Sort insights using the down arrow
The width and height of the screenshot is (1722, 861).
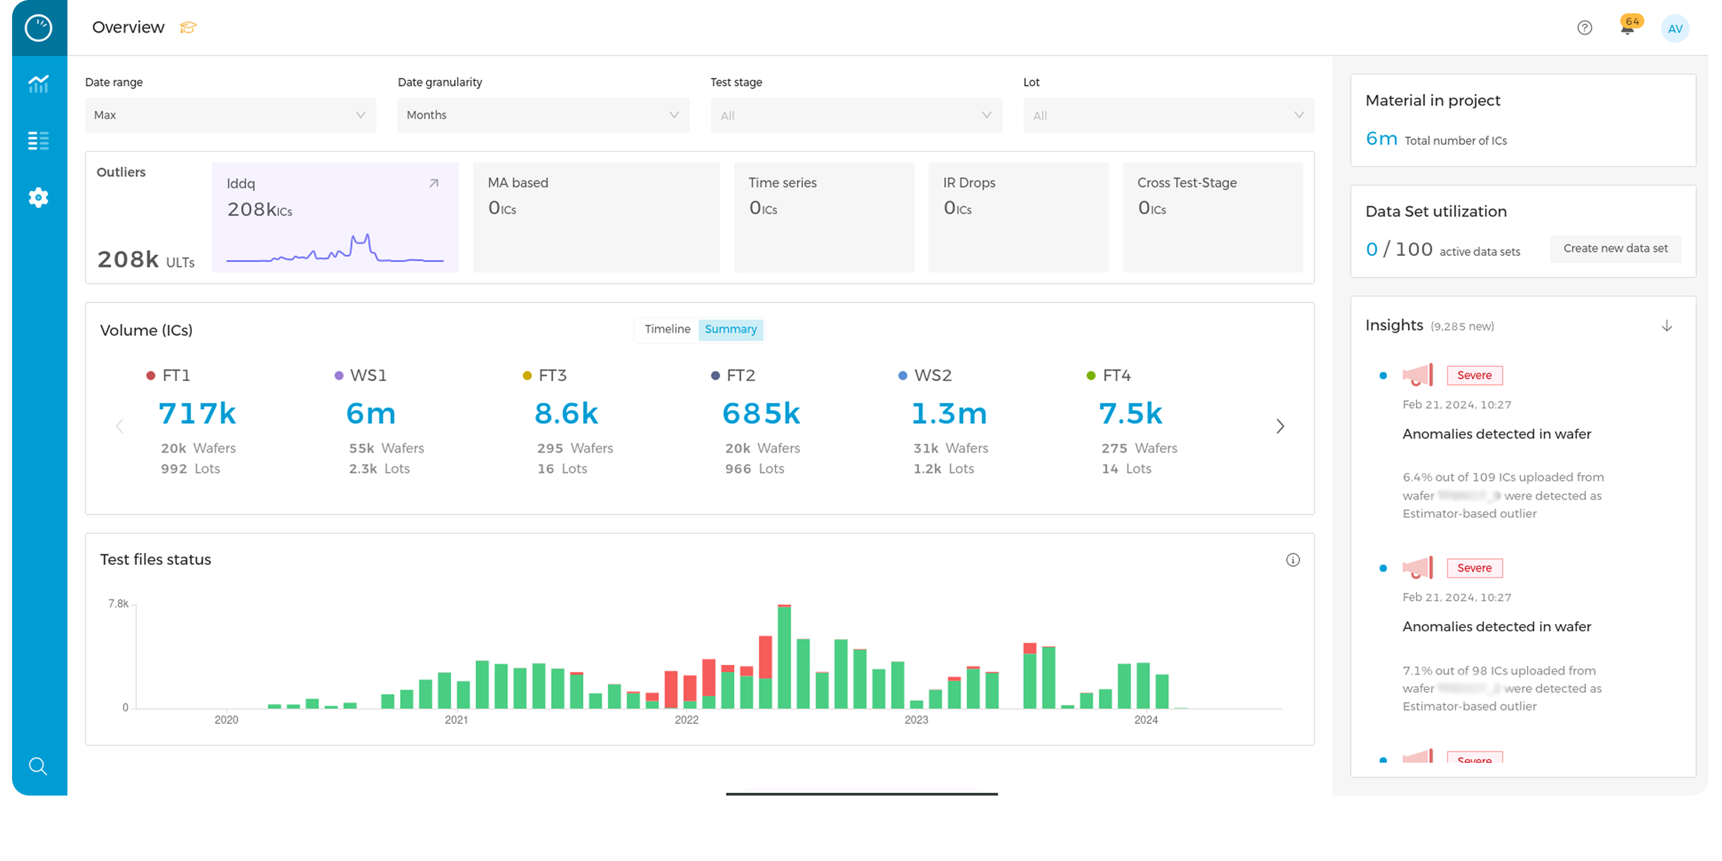[1666, 325]
